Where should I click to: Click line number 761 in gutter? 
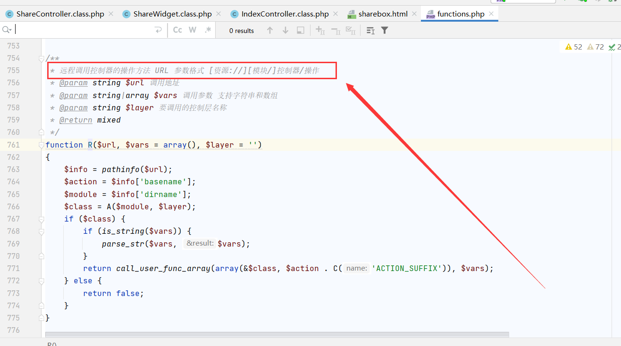[13, 145]
